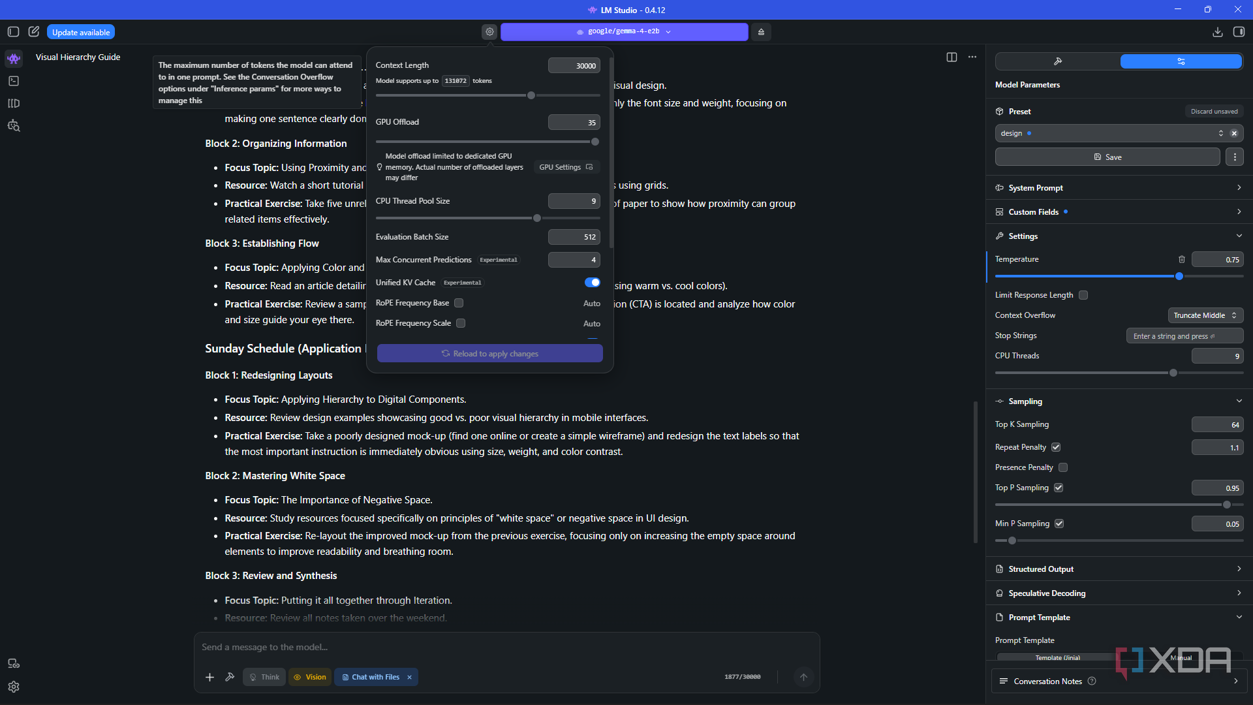
Task: Open the app settings gear at bottom left
Action: [14, 687]
